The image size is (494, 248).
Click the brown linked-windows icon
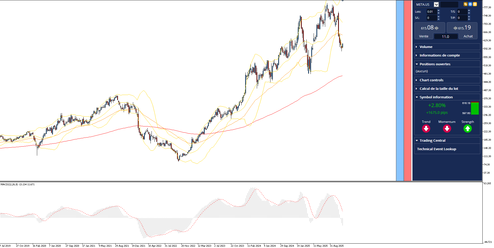tap(466, 4)
